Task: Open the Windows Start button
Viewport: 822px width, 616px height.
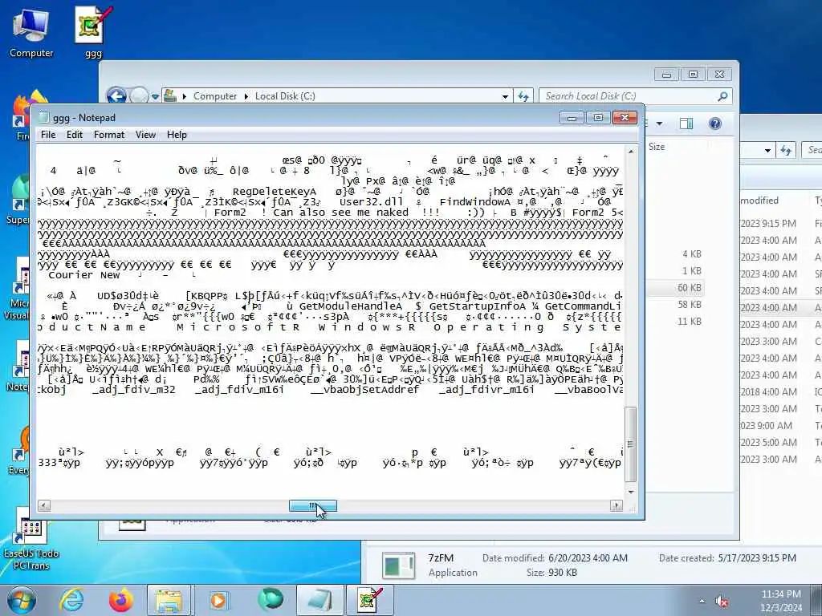Action: pos(22,600)
